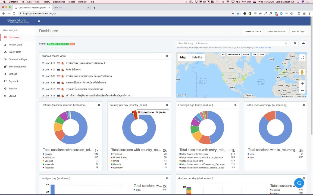Image resolution: width=313 pixels, height=195 pixels.
Task: Open Recent Visits in sidebar
Action: pyautogui.click(x=15, y=45)
